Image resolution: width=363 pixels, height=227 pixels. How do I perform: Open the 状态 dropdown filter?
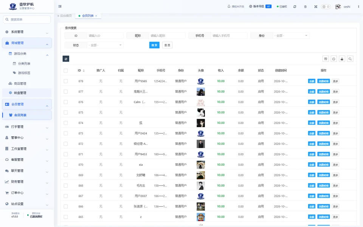pos(105,45)
